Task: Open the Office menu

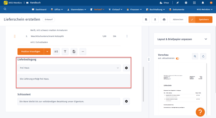Action: (x=57, y=9)
